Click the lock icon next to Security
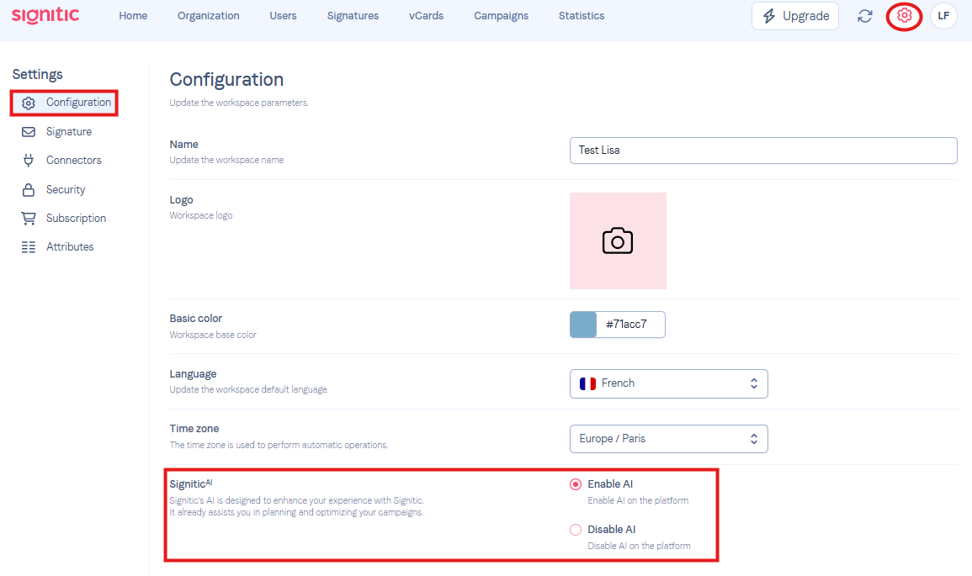Viewport: 972px width, 576px height. click(29, 189)
